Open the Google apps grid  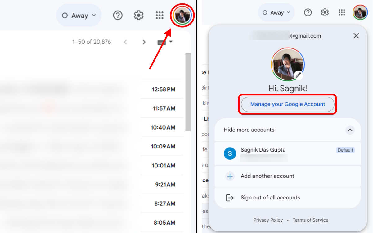point(160,15)
